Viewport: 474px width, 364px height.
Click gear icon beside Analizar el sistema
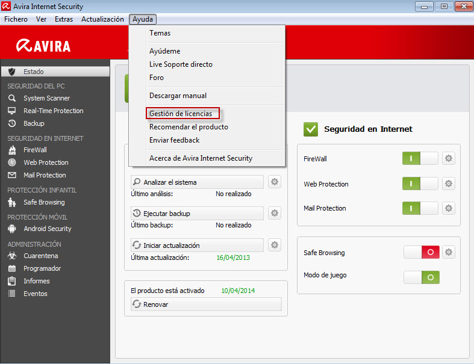point(275,182)
